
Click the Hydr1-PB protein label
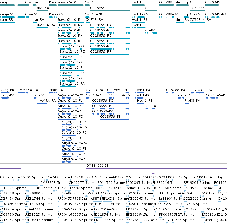click(145, 101)
